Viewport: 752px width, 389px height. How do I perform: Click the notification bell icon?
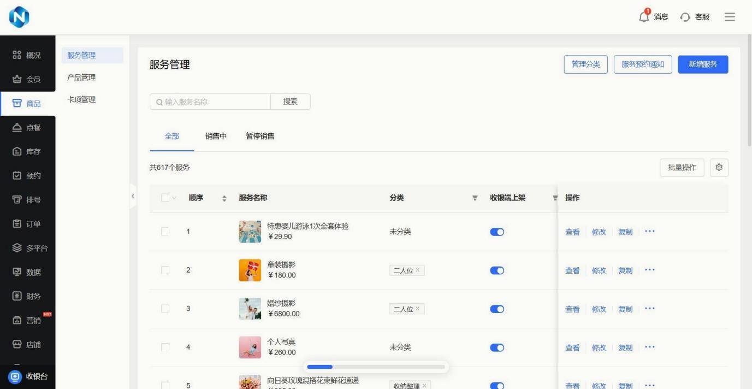pyautogui.click(x=644, y=17)
